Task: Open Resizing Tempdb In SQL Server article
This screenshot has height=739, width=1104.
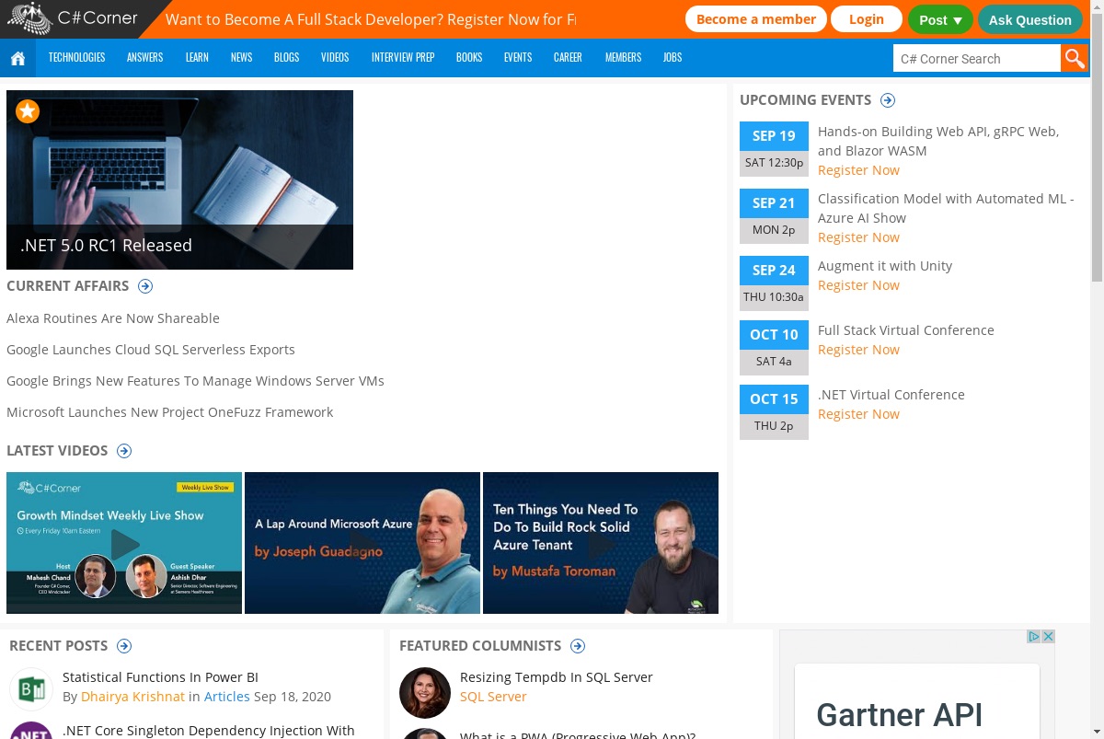Action: (557, 677)
